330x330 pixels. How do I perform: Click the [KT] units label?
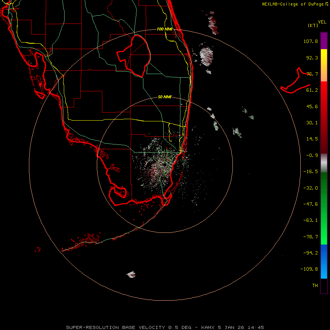pos(313,25)
